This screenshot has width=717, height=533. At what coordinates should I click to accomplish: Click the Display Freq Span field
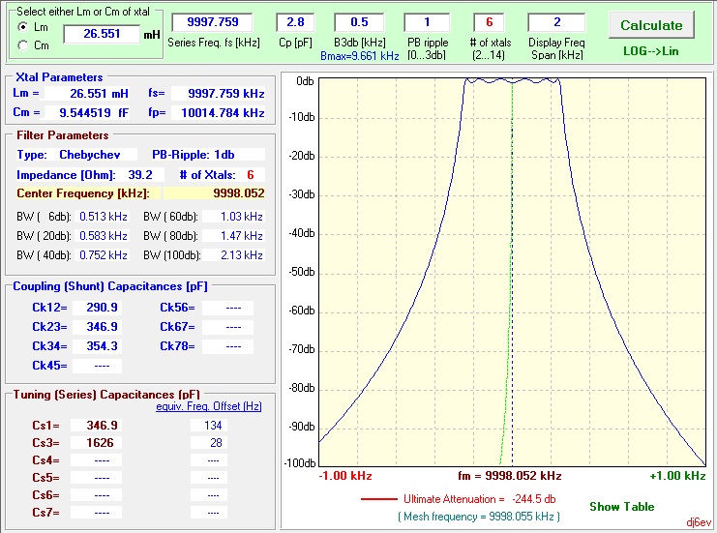pos(556,22)
